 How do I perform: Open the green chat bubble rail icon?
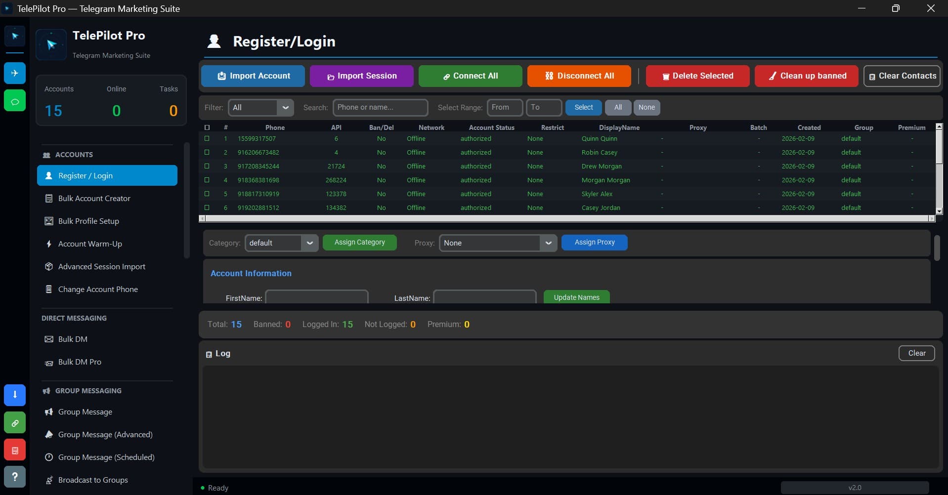point(15,101)
